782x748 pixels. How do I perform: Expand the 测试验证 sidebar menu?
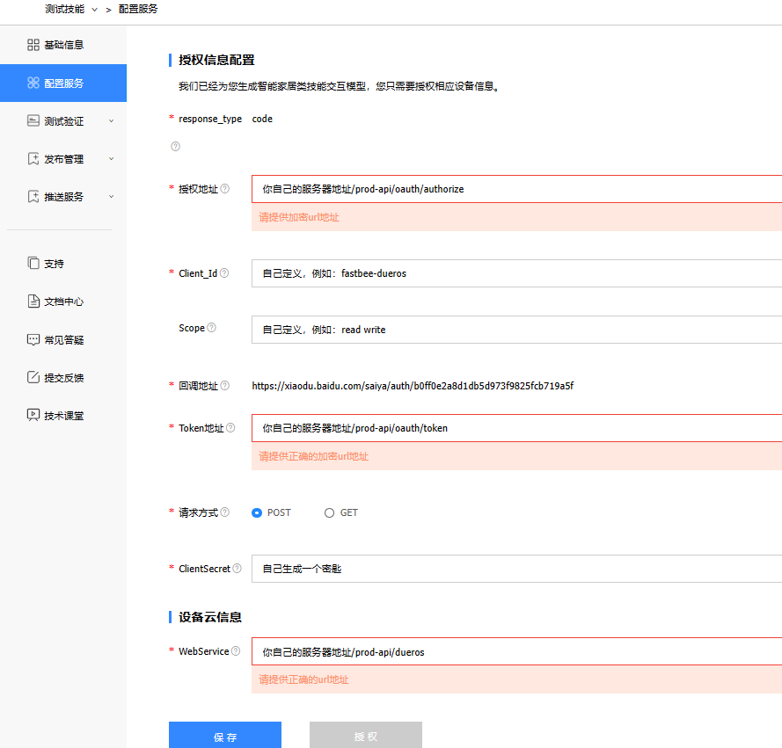tap(111, 121)
